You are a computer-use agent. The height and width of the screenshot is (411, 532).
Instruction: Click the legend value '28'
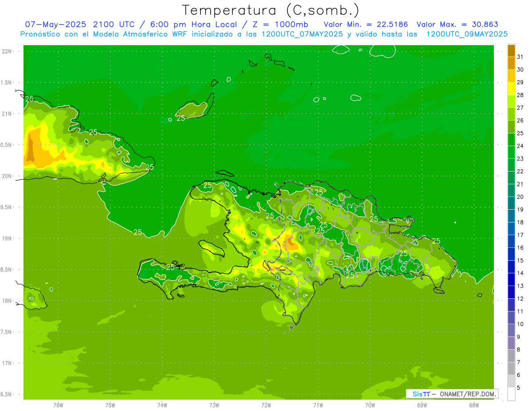[x=520, y=95]
